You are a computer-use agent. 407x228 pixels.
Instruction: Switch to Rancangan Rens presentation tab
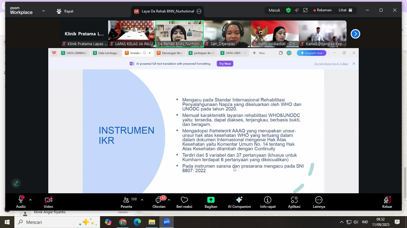tap(170, 53)
